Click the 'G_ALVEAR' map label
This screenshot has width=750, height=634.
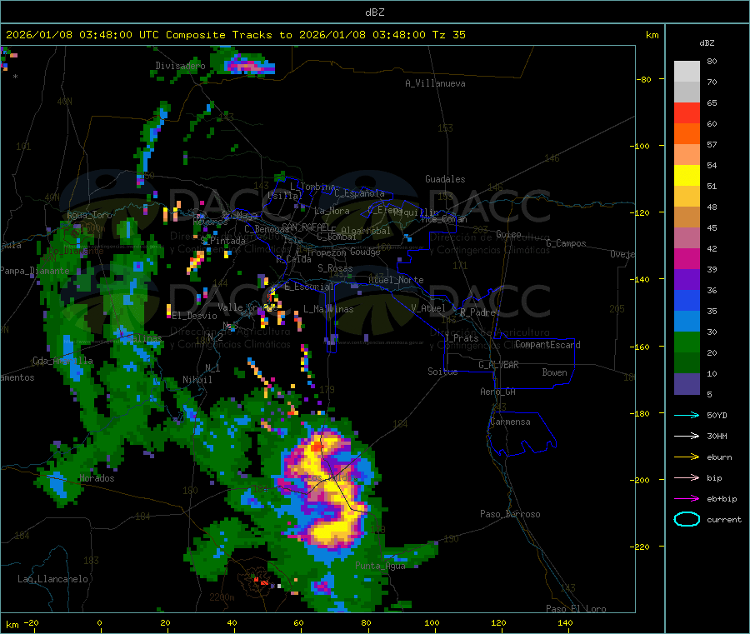click(498, 364)
